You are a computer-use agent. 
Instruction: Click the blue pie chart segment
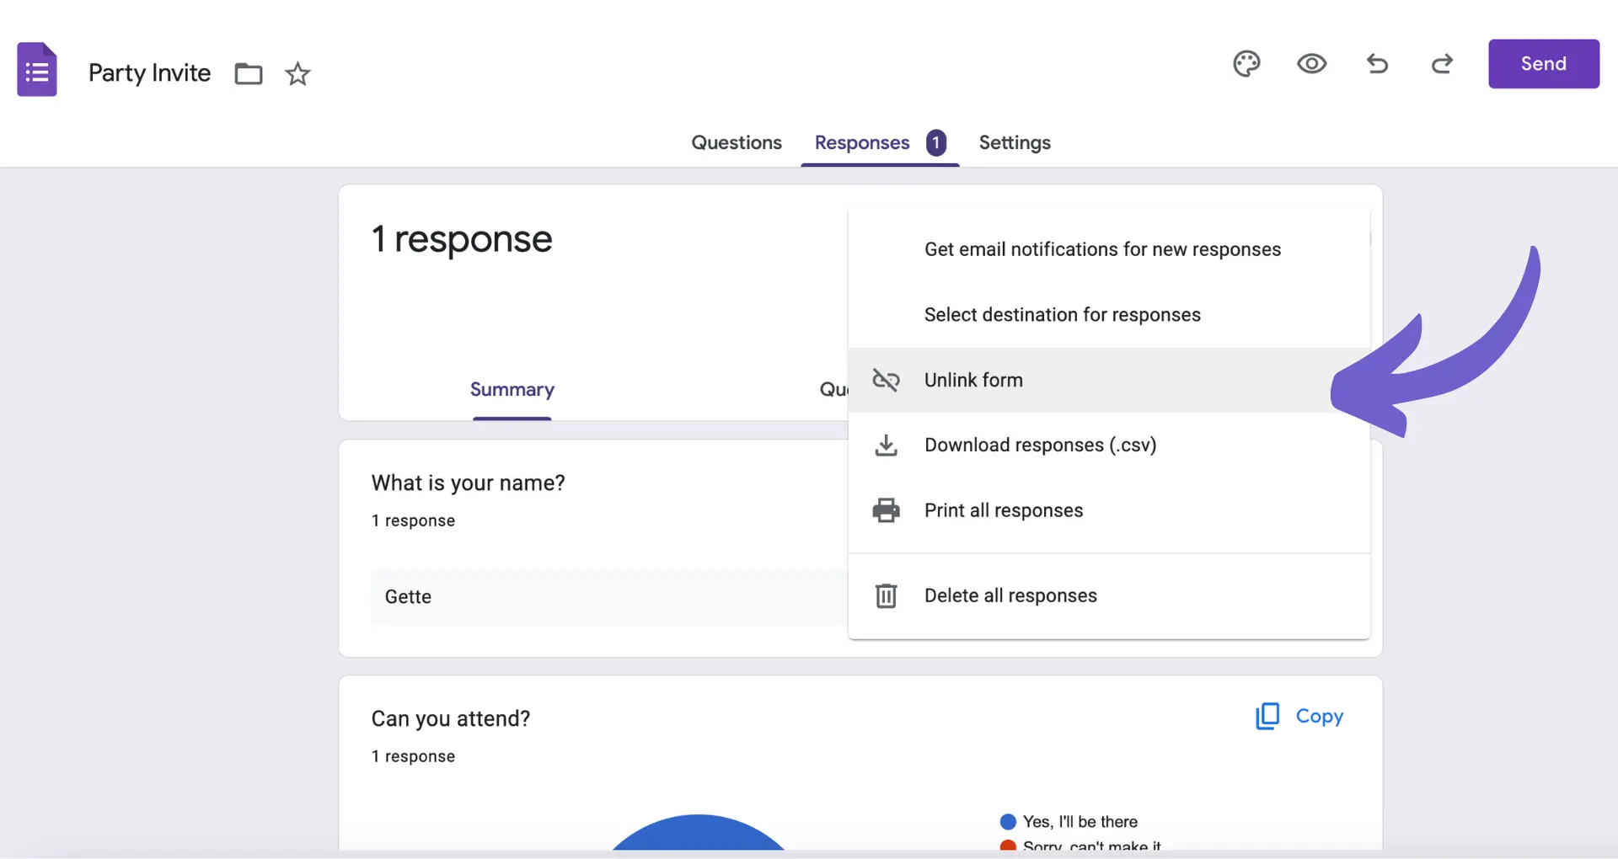pos(698,835)
